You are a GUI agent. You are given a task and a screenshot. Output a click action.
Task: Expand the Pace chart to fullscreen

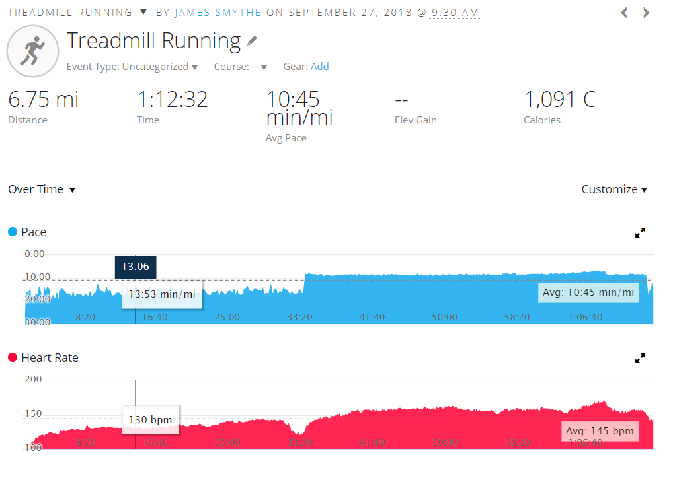pos(640,232)
